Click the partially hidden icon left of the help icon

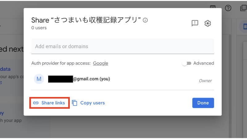pos(213,7)
